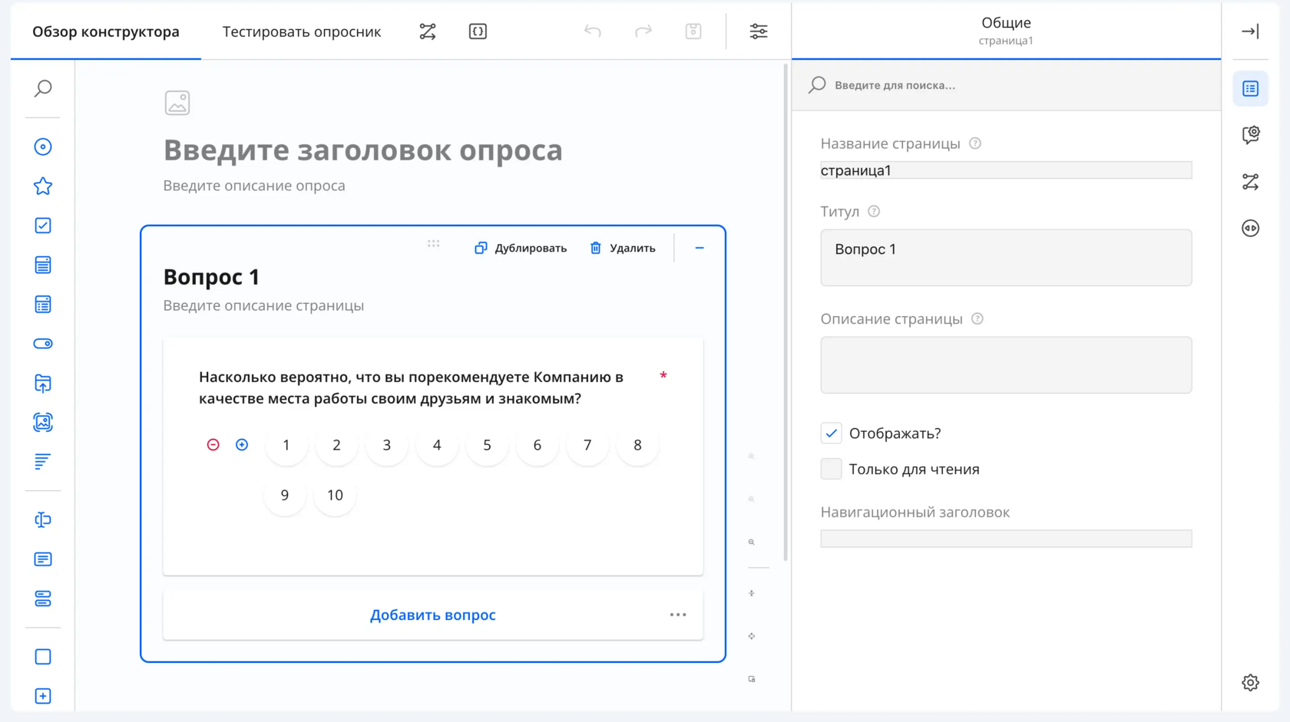The image size is (1290, 722).
Task: Remove a rating item with red minus
Action: (213, 445)
